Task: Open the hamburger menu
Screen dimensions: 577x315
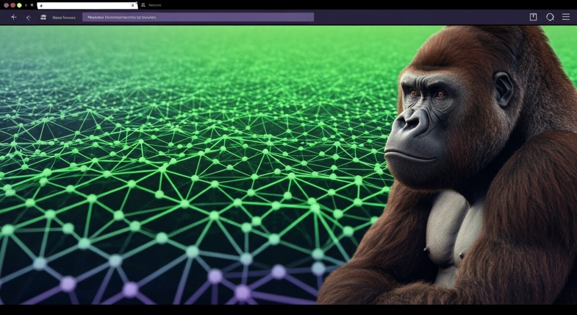Action: [566, 17]
